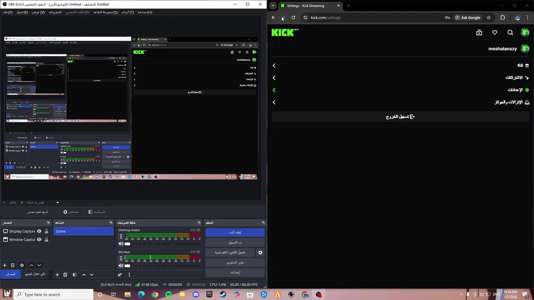Stop streaming with blue OBS button
This screenshot has height=300, width=534.
(235, 232)
